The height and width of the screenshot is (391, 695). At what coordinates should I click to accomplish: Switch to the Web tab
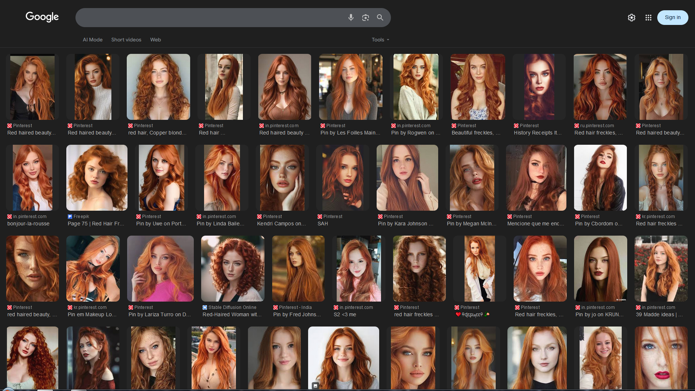(x=155, y=40)
